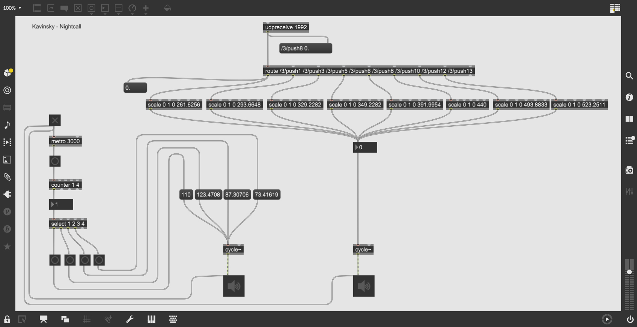This screenshot has height=327, width=637.
Task: Open the global transport play icon
Action: 607,319
